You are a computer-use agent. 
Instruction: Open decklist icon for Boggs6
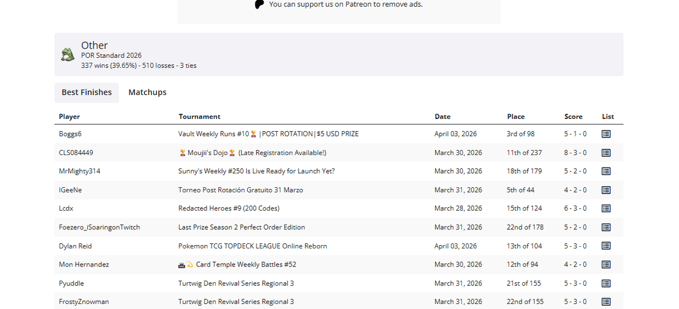(x=606, y=134)
